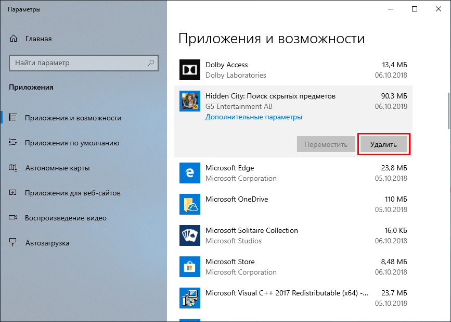The height and width of the screenshot is (322, 451).
Task: Click the Автозагрузка icon
Action: click(x=13, y=242)
